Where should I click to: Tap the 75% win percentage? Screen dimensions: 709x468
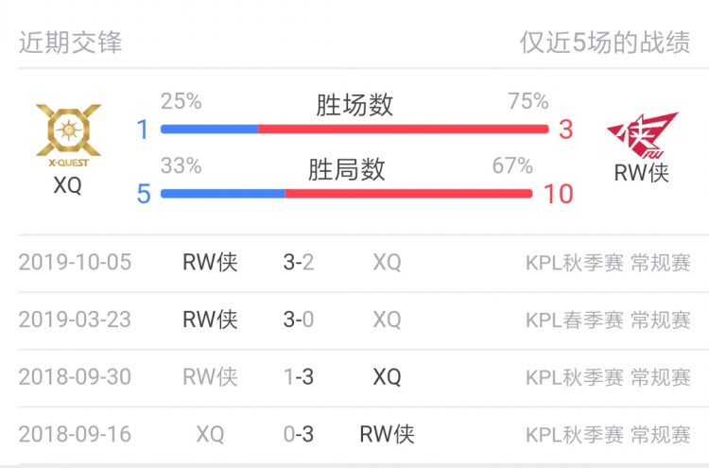click(x=528, y=101)
